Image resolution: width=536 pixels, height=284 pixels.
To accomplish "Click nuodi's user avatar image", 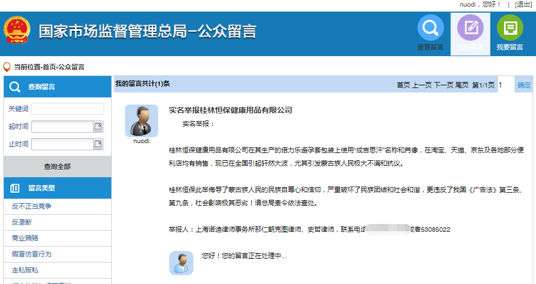I will point(142,121).
